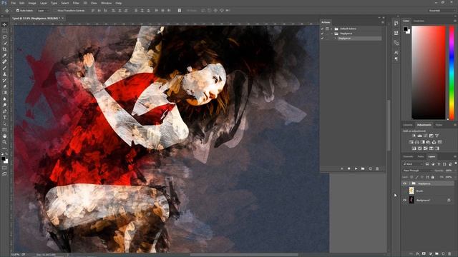Select the Spot Healing Brush tool

[x=4, y=62]
